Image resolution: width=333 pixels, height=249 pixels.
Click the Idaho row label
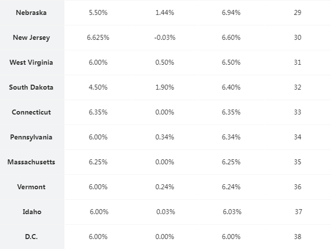[31, 211]
